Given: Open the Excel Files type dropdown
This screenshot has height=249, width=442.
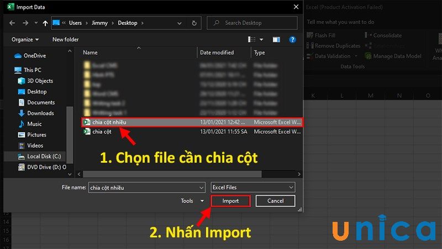Looking at the screenshot, I should pyautogui.click(x=253, y=188).
